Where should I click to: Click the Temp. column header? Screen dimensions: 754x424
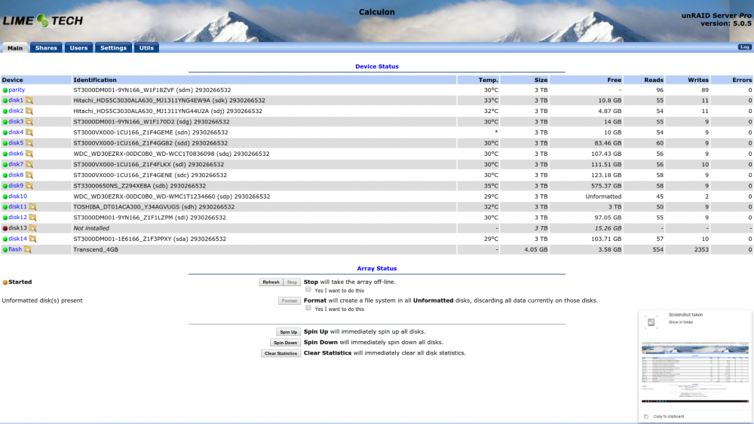pyautogui.click(x=488, y=80)
